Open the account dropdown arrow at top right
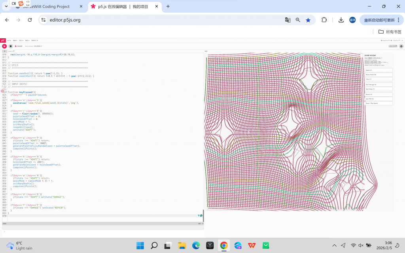 [x=401, y=40]
